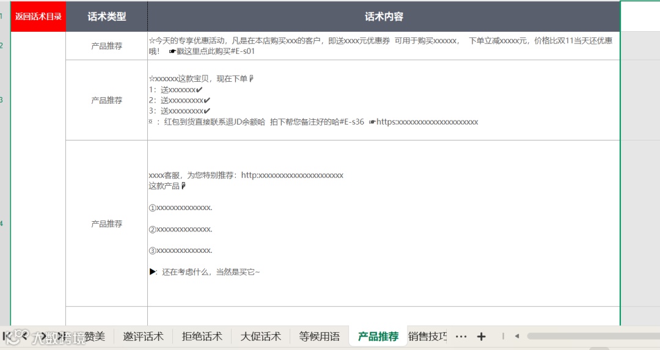
Task: Select the script cell starting ☆今天的专享优惠活动
Action: coord(384,46)
